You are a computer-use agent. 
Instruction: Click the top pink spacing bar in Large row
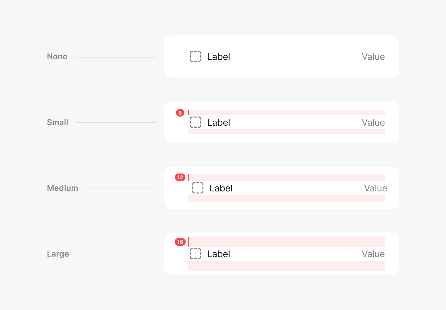pyautogui.click(x=287, y=242)
